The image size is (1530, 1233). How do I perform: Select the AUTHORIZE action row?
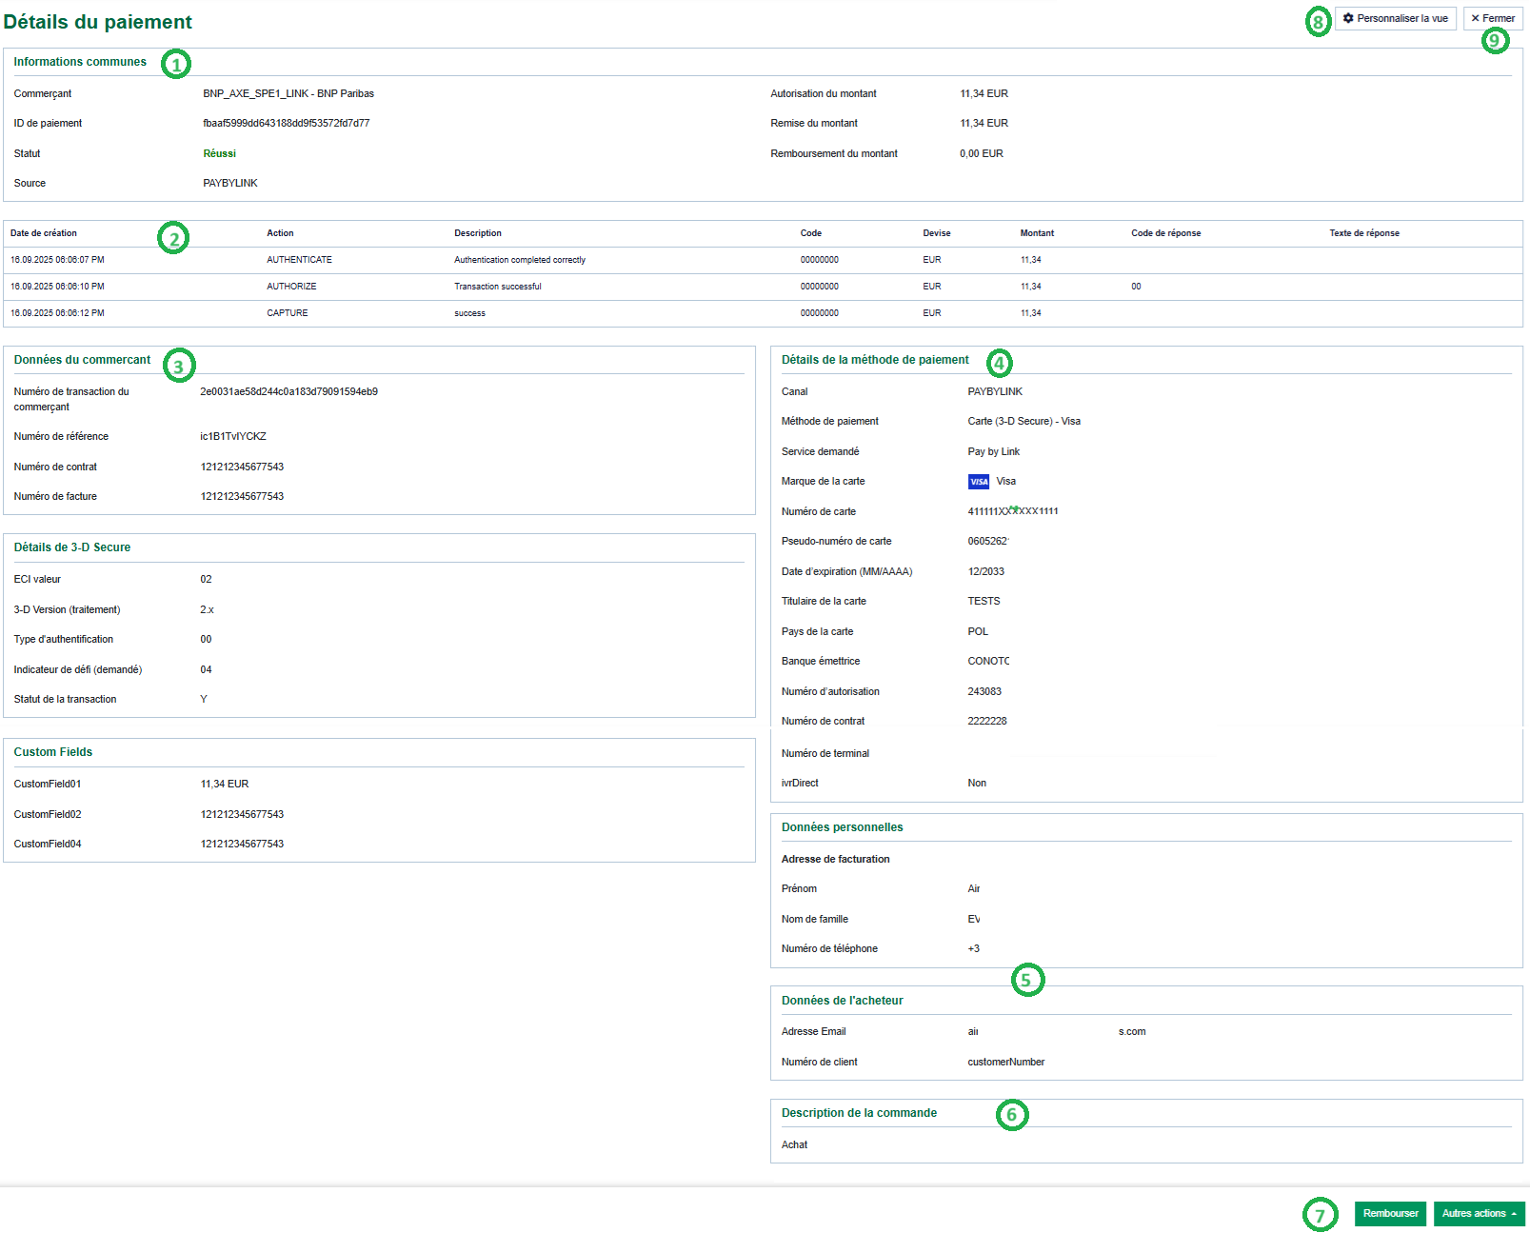tap(763, 287)
